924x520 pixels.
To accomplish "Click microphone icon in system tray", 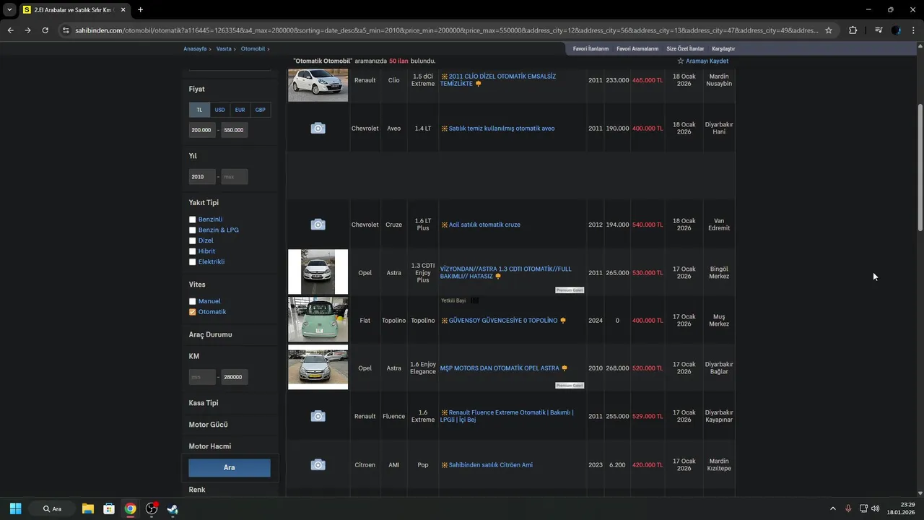I will pos(848,508).
